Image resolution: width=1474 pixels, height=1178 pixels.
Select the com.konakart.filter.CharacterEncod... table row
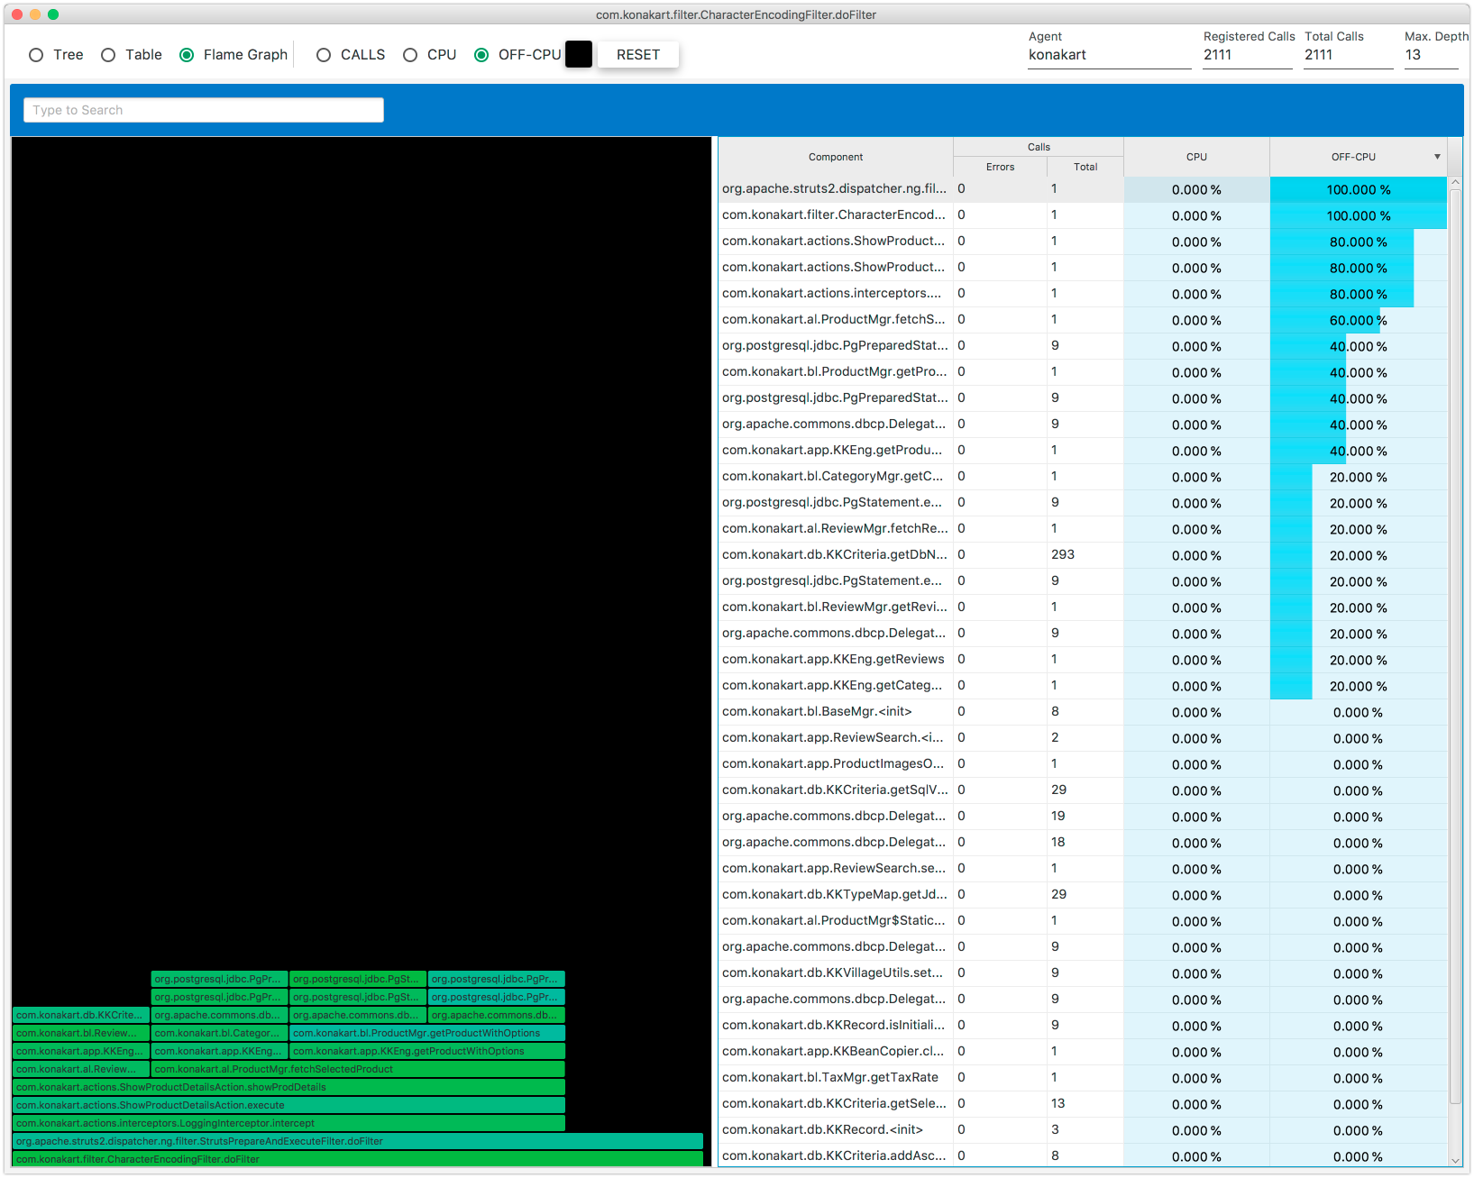[1083, 215]
